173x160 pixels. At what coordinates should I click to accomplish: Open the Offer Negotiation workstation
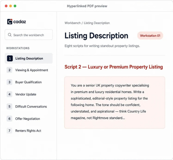(29, 119)
